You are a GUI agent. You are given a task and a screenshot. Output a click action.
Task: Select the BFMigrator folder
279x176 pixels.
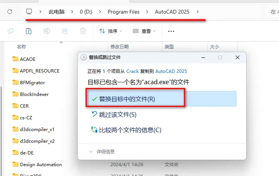coord(29,83)
